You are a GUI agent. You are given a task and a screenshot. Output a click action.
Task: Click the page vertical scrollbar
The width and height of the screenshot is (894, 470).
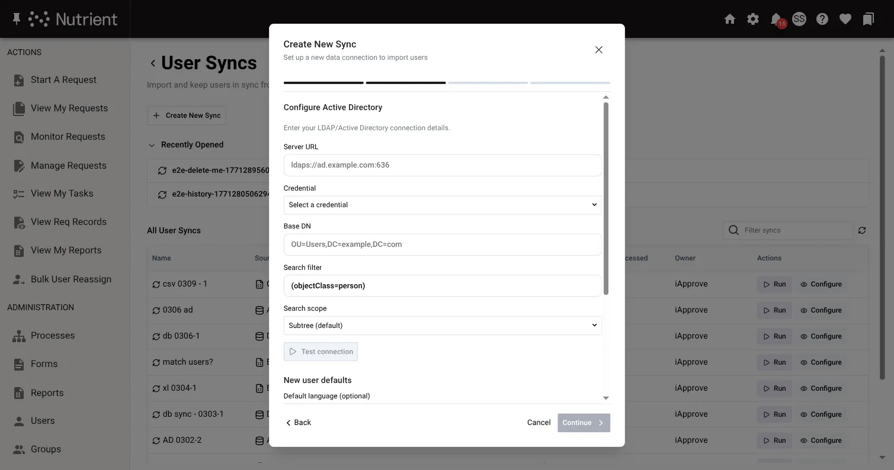(882, 219)
